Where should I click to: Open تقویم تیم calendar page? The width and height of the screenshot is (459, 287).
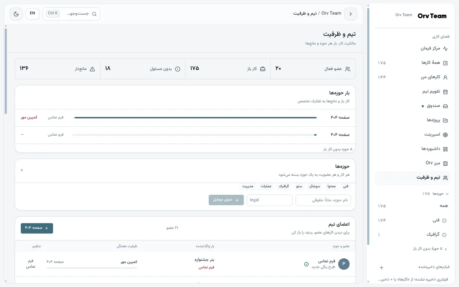(412, 91)
